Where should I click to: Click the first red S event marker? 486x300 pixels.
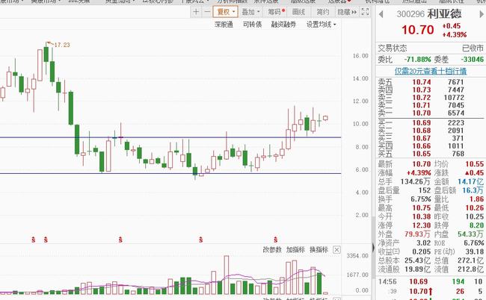(x=34, y=239)
